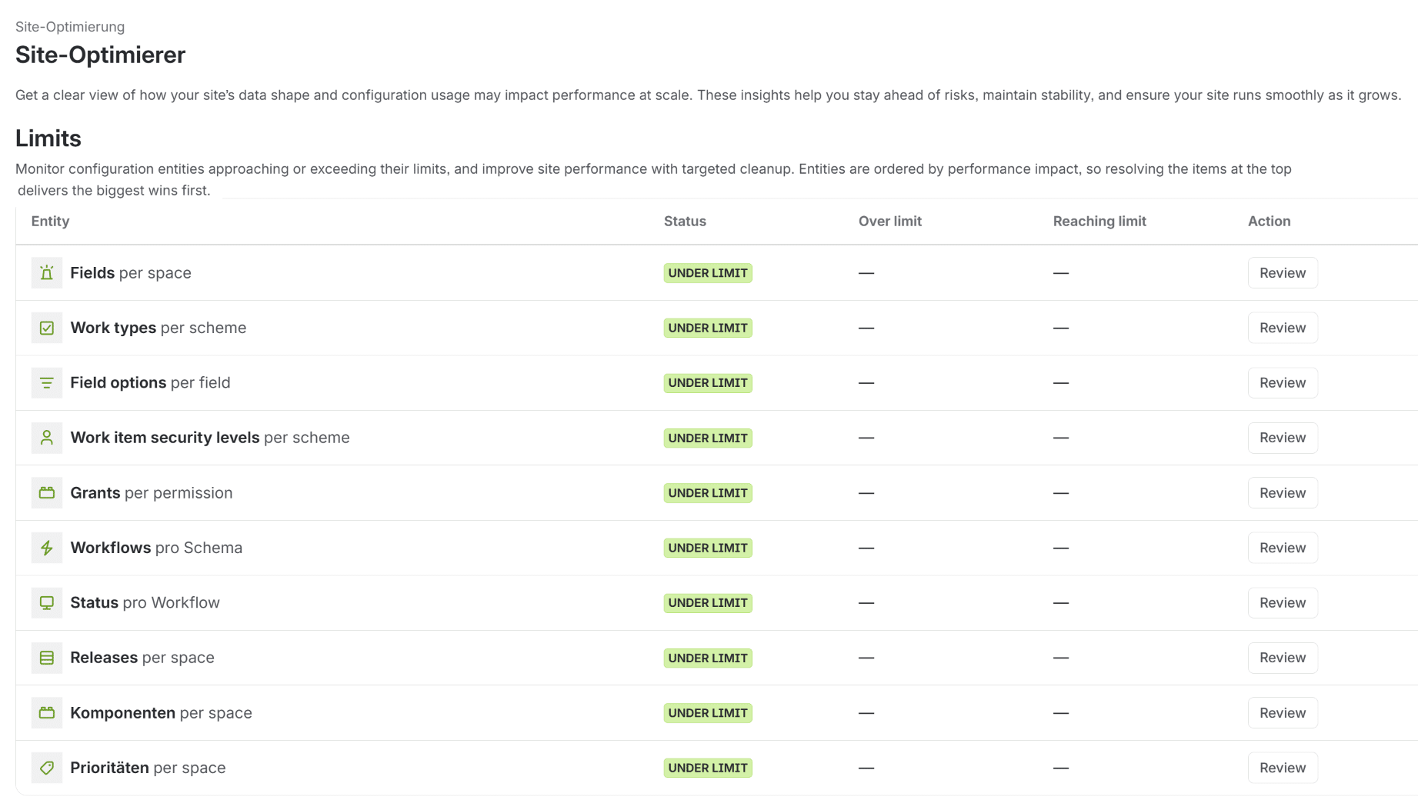
Task: Select the Workflows pro Schema label
Action: (x=156, y=548)
